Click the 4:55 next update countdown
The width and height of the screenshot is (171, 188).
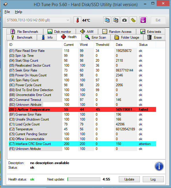click(x=106, y=179)
